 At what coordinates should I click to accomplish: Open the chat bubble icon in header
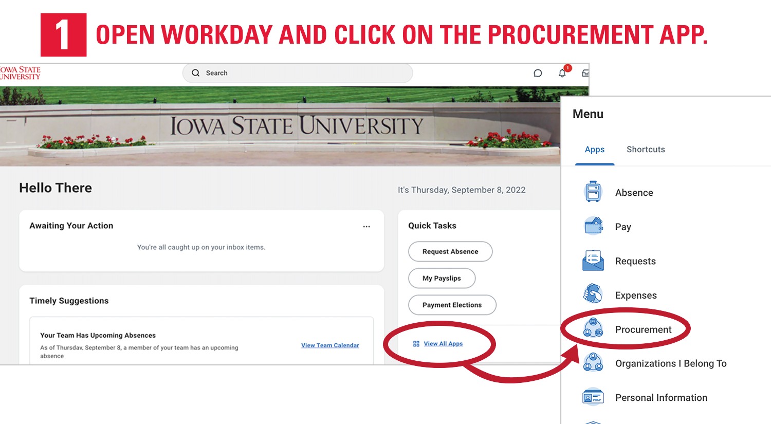pos(538,73)
